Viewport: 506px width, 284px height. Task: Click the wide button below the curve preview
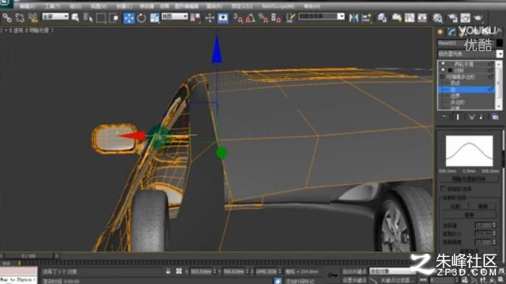click(469, 178)
